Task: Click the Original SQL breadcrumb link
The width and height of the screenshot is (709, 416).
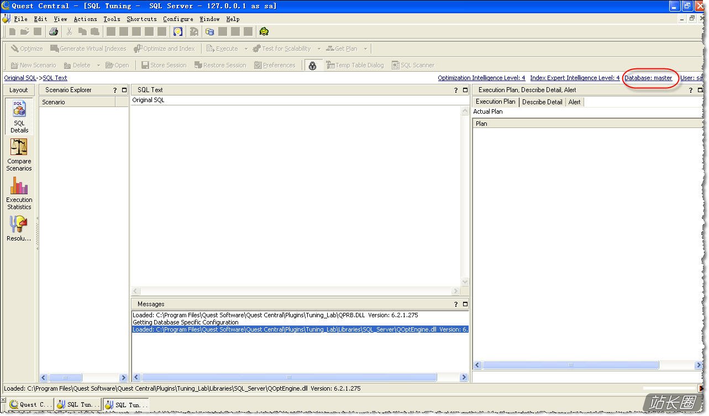Action: pyautogui.click(x=20, y=78)
